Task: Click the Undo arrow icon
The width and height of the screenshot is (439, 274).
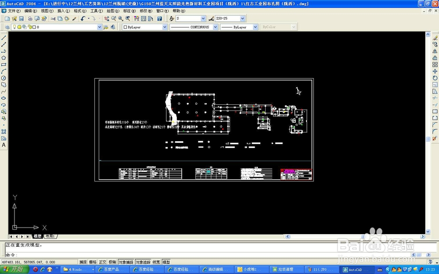Action: (x=83, y=18)
